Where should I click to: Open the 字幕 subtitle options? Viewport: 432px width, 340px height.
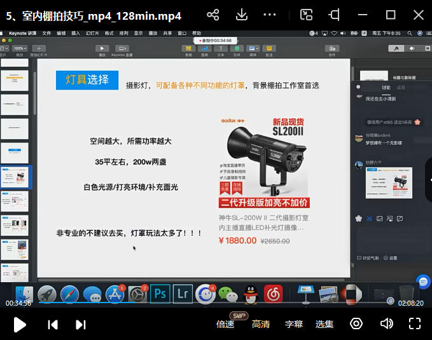294,324
